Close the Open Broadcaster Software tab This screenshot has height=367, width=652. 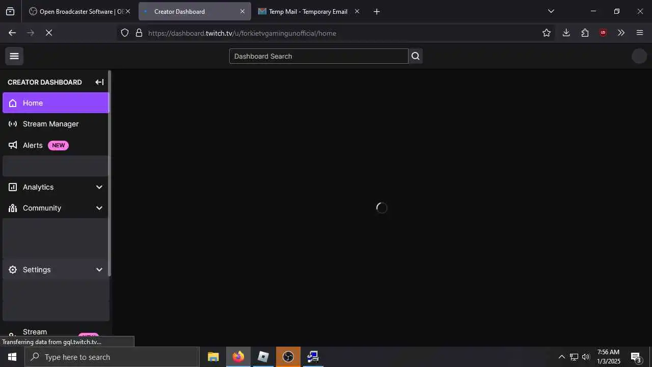click(x=128, y=11)
